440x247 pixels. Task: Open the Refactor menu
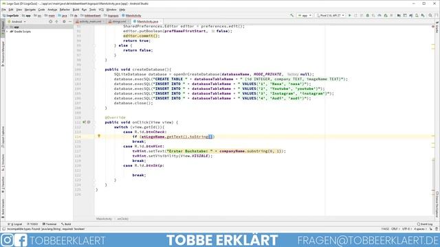(x=65, y=10)
